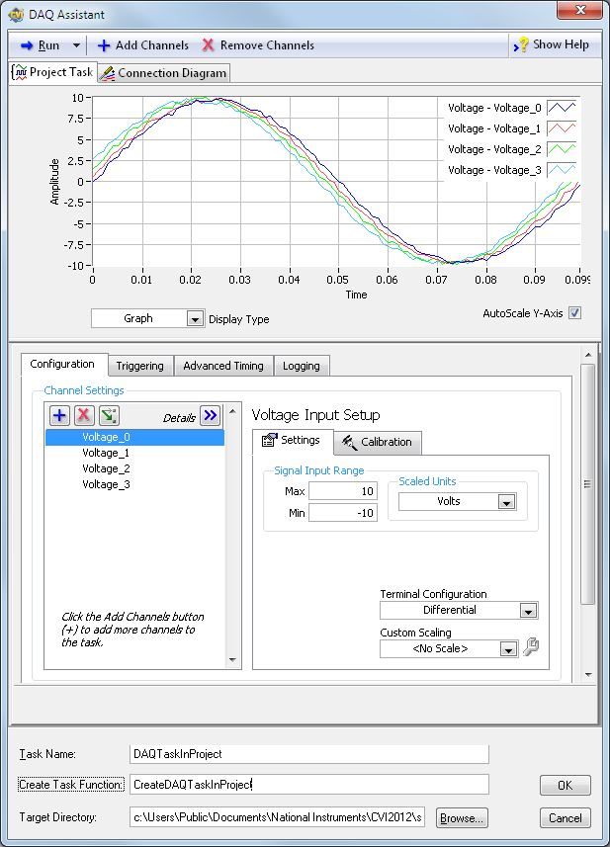Open the Terminal Configuration Differential dropdown

pyautogui.click(x=528, y=611)
